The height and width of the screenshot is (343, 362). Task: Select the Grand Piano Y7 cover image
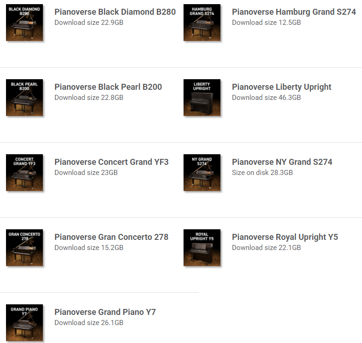pyautogui.click(x=24, y=323)
